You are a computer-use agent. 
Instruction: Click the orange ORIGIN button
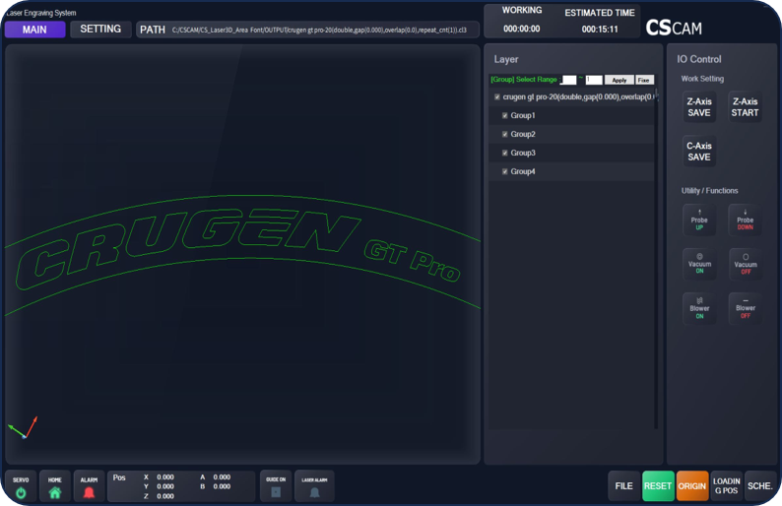(x=692, y=486)
